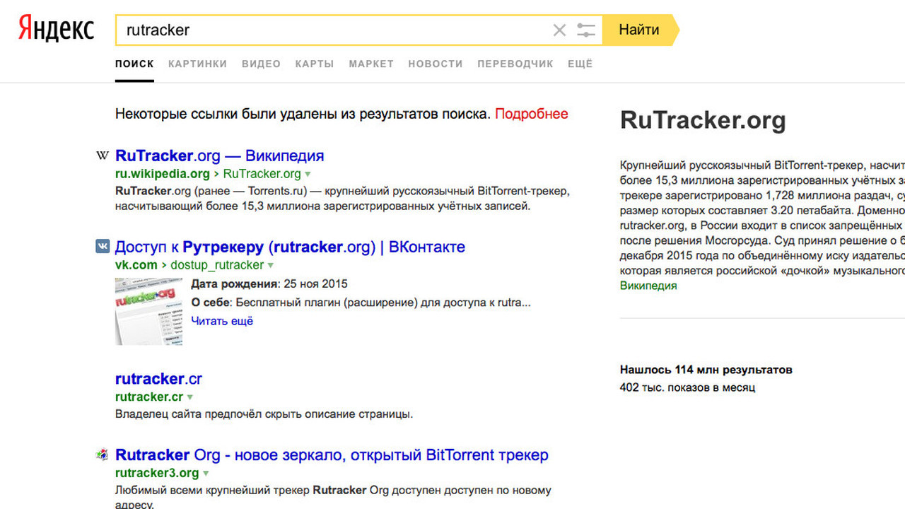Open RuTracker.org — Википедия result
This screenshot has height=509, width=905.
pyautogui.click(x=219, y=156)
